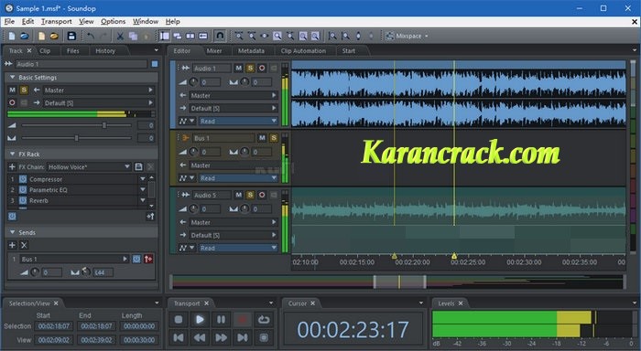The height and width of the screenshot is (351, 641).
Task: Adjust the pan slider in Basic Settings
Action: (76, 138)
